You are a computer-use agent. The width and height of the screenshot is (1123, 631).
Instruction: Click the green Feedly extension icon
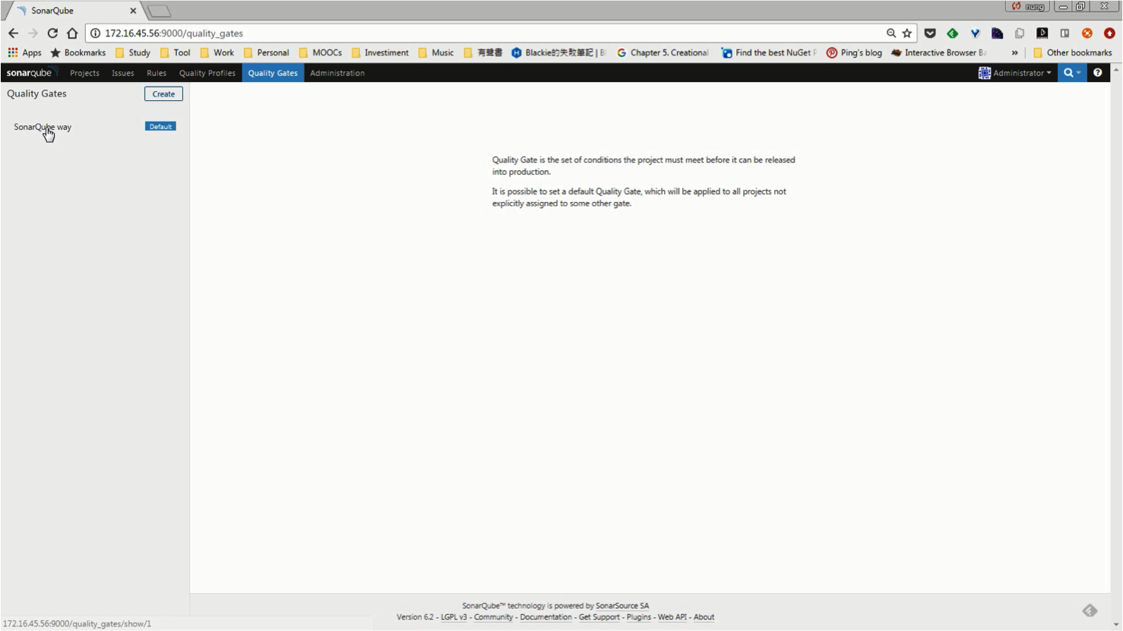pyautogui.click(x=952, y=33)
